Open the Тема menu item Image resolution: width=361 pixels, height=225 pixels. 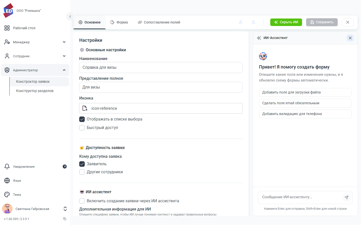tap(35, 194)
